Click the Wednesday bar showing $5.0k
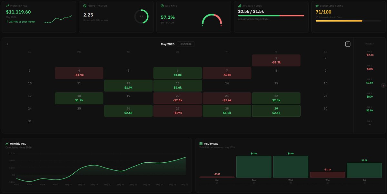 (x=291, y=167)
